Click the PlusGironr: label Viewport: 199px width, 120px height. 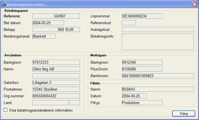pos(99,69)
